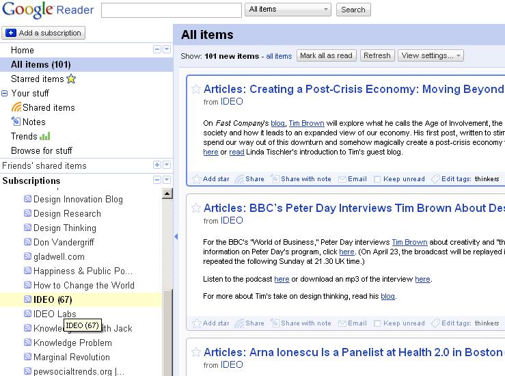Click the Add a subscription button
The width and height of the screenshot is (505, 376).
(44, 33)
